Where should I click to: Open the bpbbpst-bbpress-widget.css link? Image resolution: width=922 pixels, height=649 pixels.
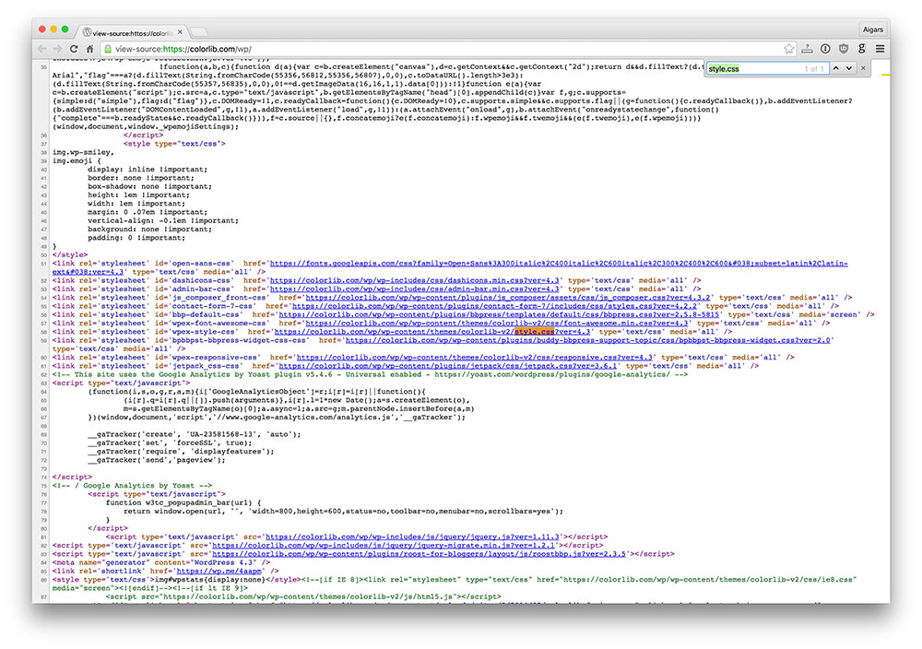point(587,340)
